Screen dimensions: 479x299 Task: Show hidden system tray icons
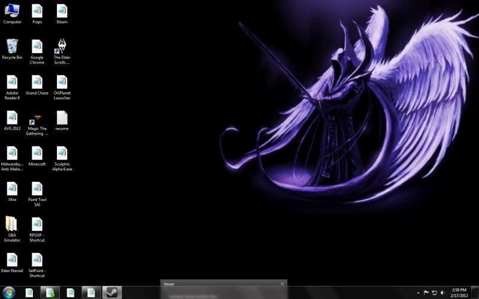418,293
